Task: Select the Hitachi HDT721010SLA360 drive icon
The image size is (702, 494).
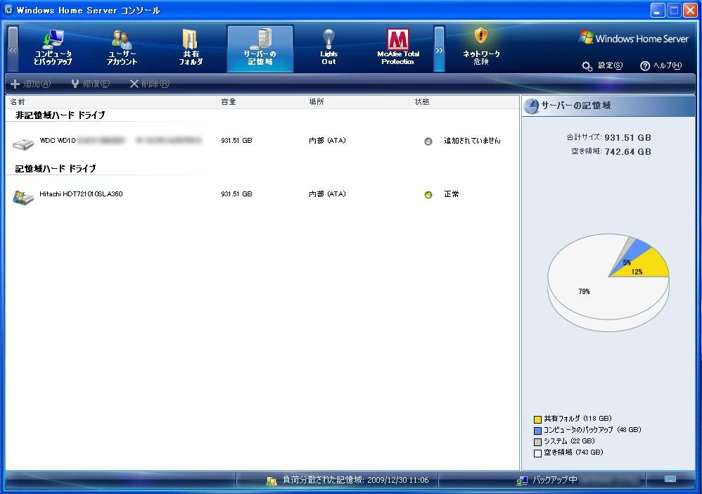Action: pos(23,198)
